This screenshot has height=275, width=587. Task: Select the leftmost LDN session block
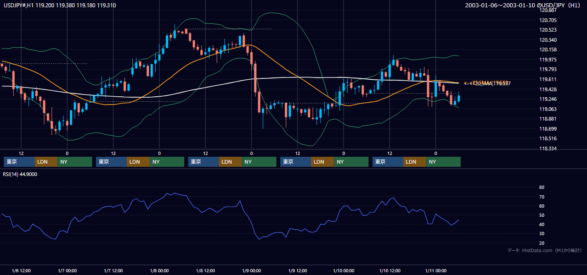click(46, 162)
